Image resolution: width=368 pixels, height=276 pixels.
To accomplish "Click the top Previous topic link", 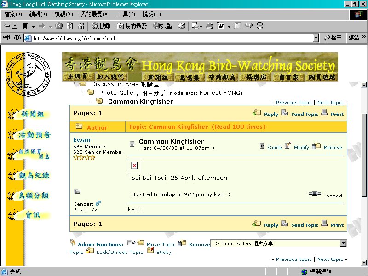I will tap(293, 102).
